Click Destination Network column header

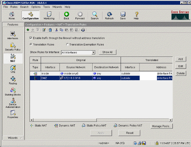click(107, 67)
